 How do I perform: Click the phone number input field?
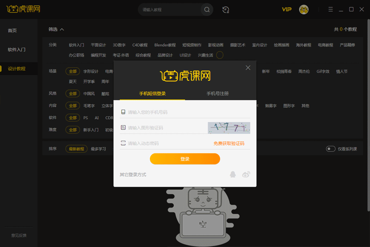(x=185, y=112)
